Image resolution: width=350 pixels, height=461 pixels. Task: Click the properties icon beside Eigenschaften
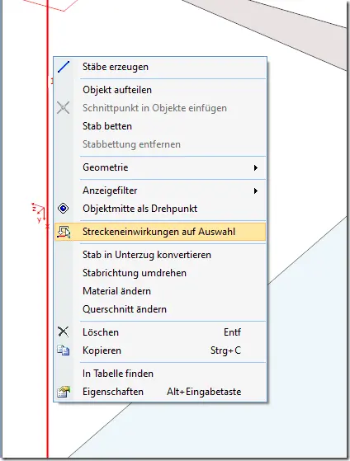click(x=64, y=392)
